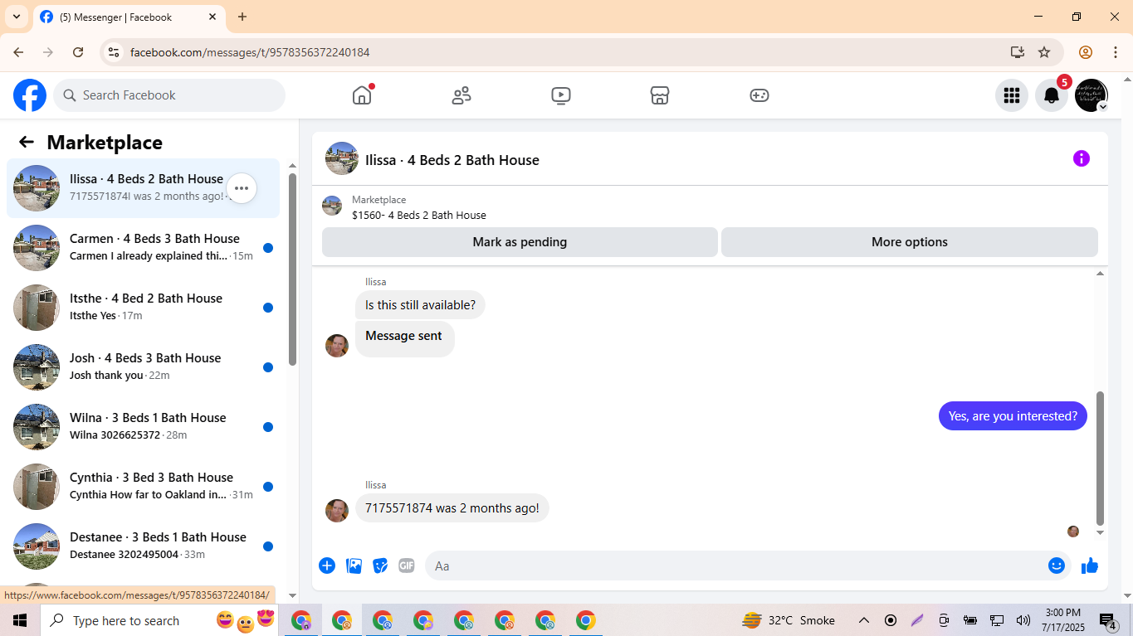Click the More options button
This screenshot has width=1133, height=636.
click(x=910, y=242)
